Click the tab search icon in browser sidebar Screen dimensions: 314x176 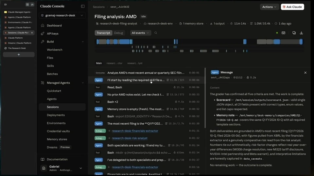point(32,4)
